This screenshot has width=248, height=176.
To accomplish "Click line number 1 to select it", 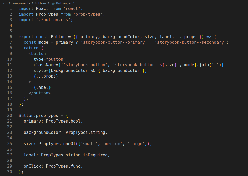I will click(11, 8).
